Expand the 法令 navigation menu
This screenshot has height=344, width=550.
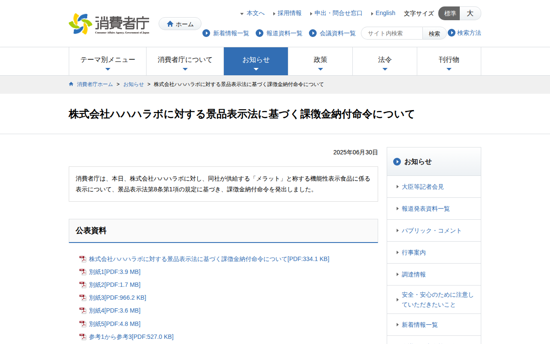385,61
